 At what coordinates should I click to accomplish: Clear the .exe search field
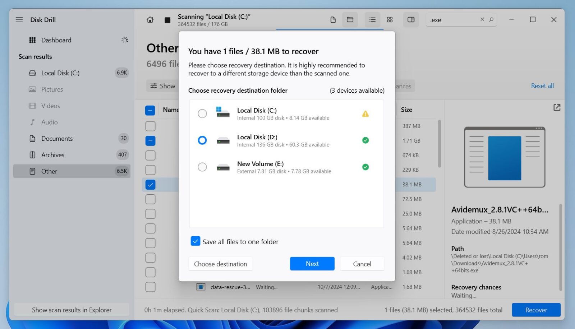click(482, 20)
